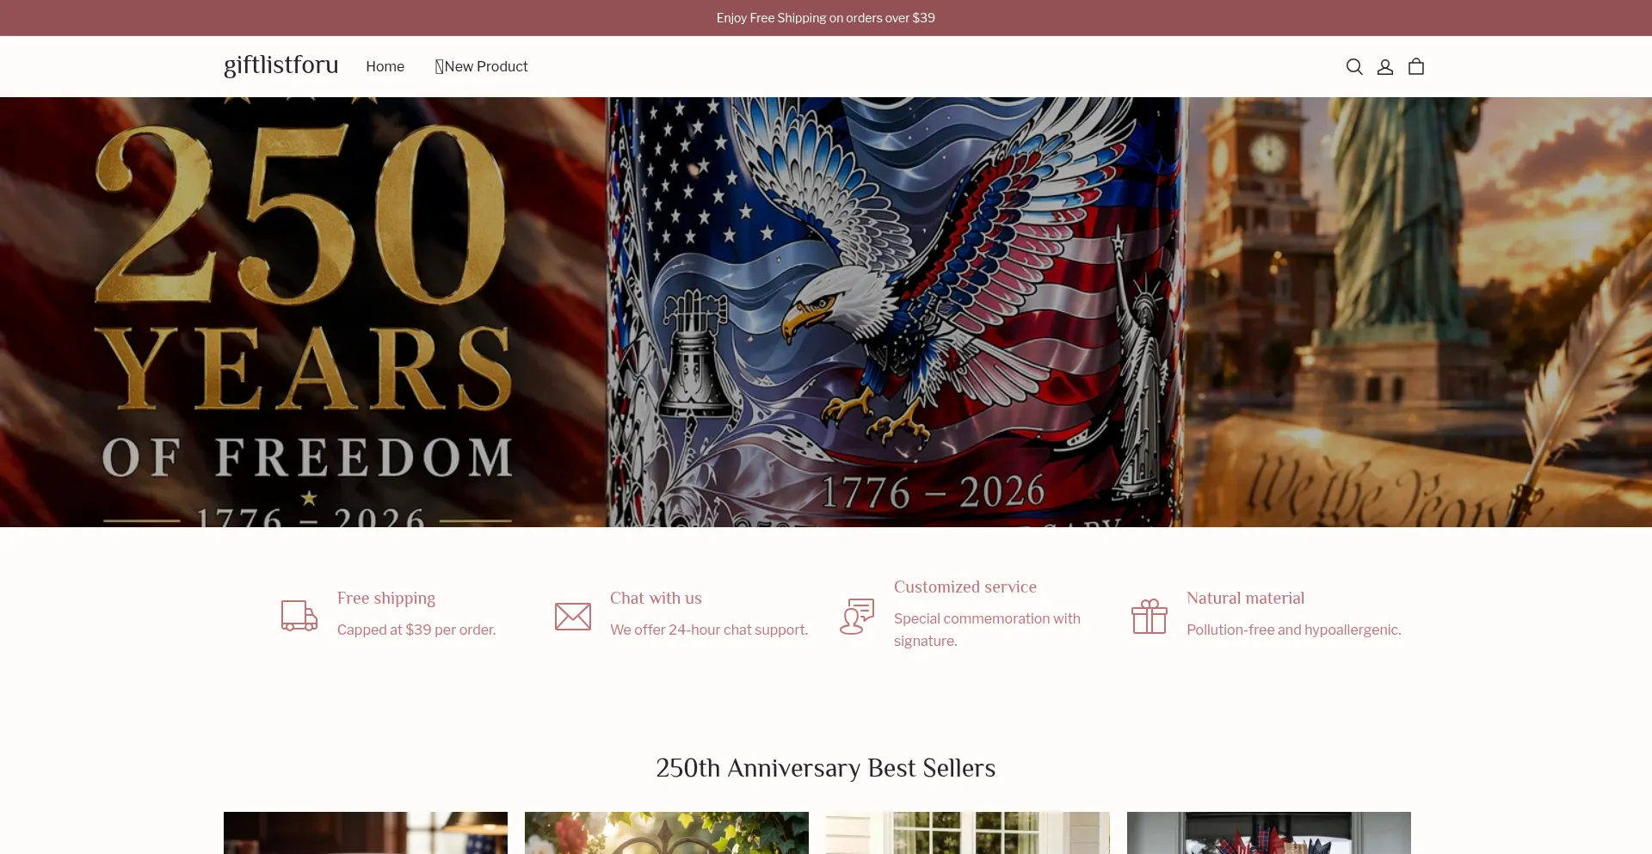1652x854 pixels.
Task: Click the delivery truck Free shipping icon
Action: tap(299, 616)
